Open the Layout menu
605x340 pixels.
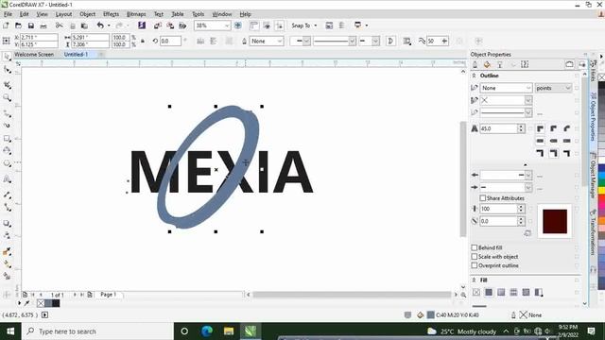click(63, 14)
